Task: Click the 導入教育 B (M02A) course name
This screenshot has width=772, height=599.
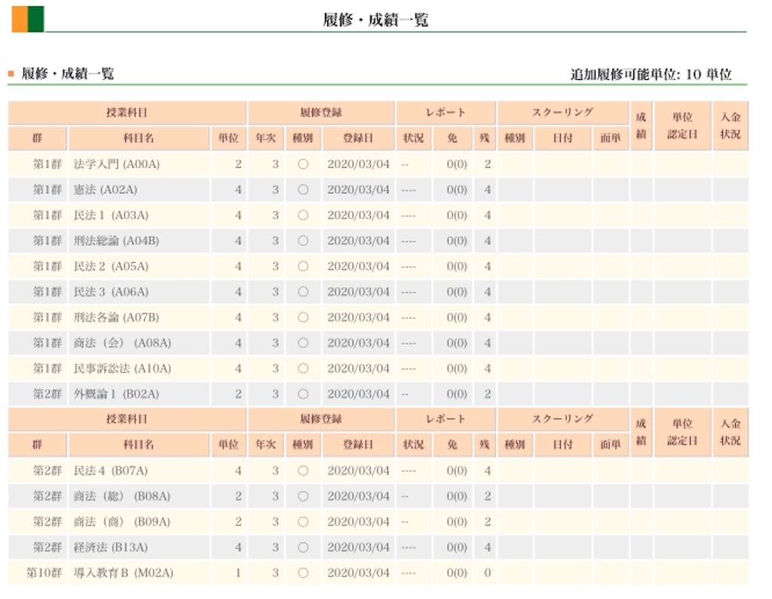Action: click(123, 573)
